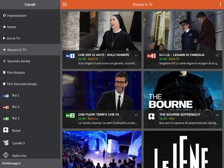Viewport: 224px width, 168px height.
Task: Click the Le Iene logo thumbnail
Action: 183,149
